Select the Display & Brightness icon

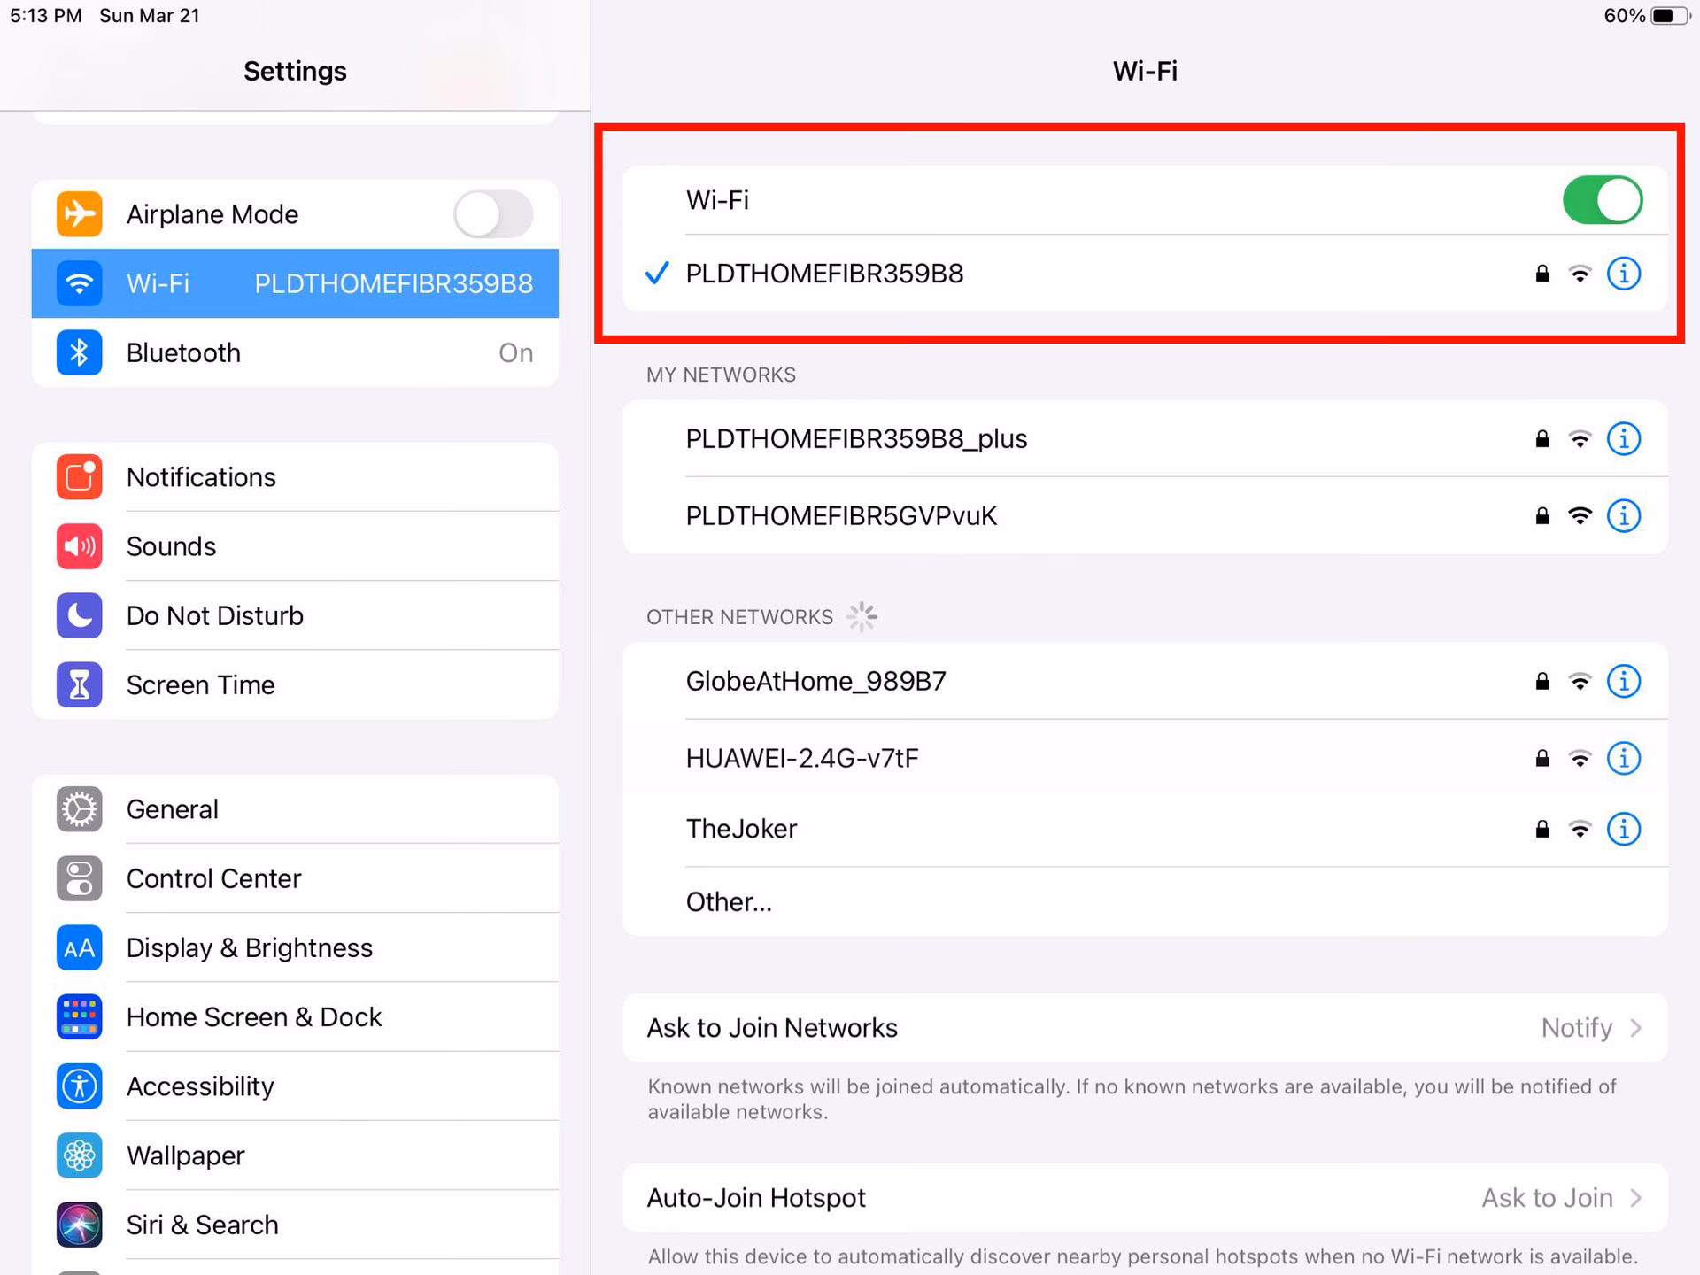(79, 947)
